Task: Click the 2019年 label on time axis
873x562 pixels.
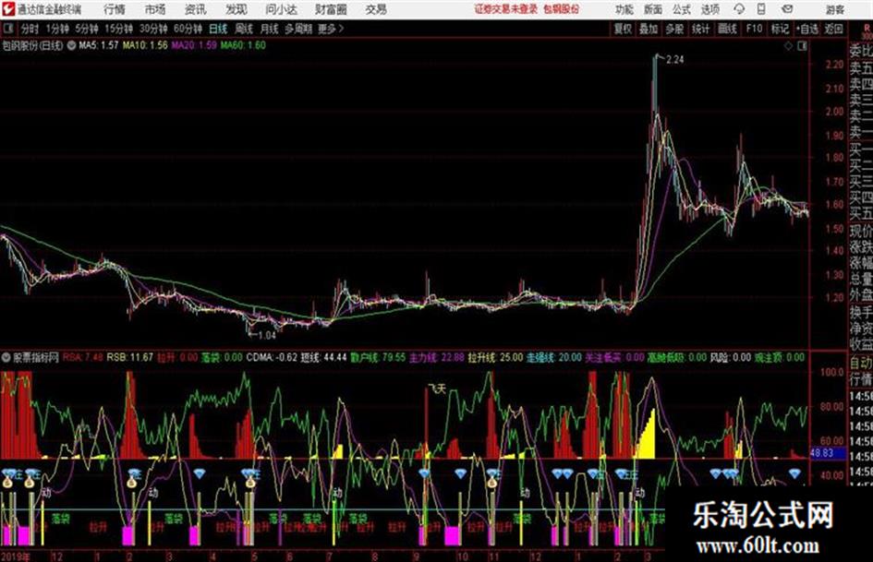Action: (16, 556)
